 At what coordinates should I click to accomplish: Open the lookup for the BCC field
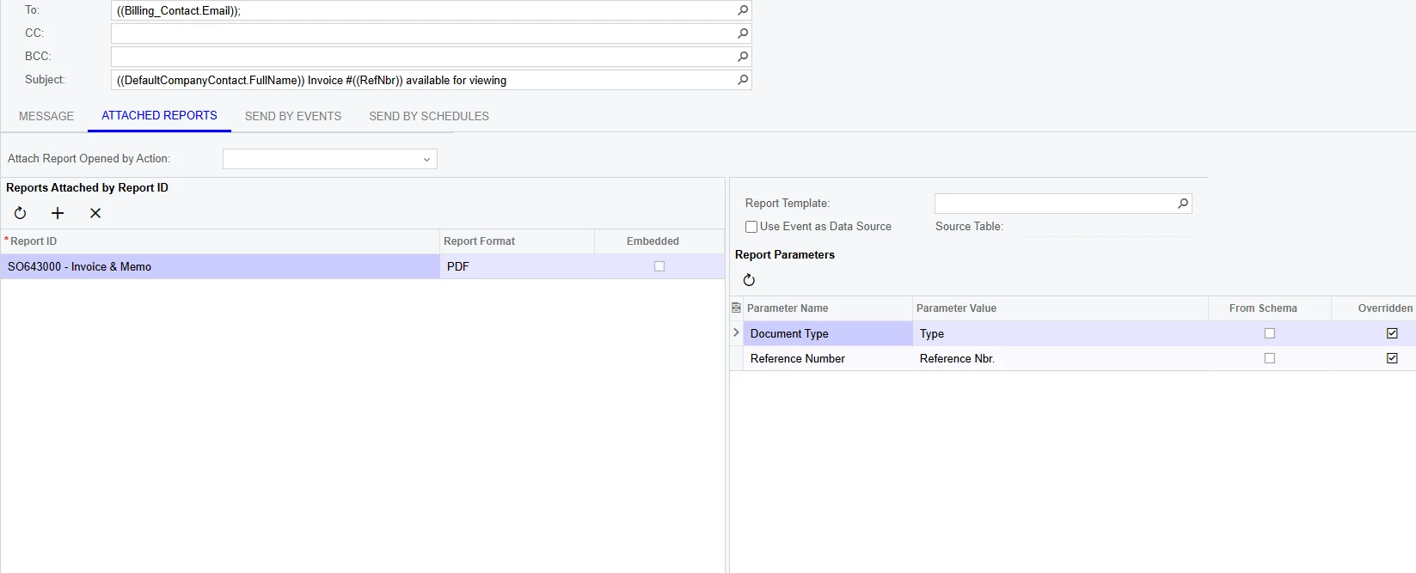743,57
